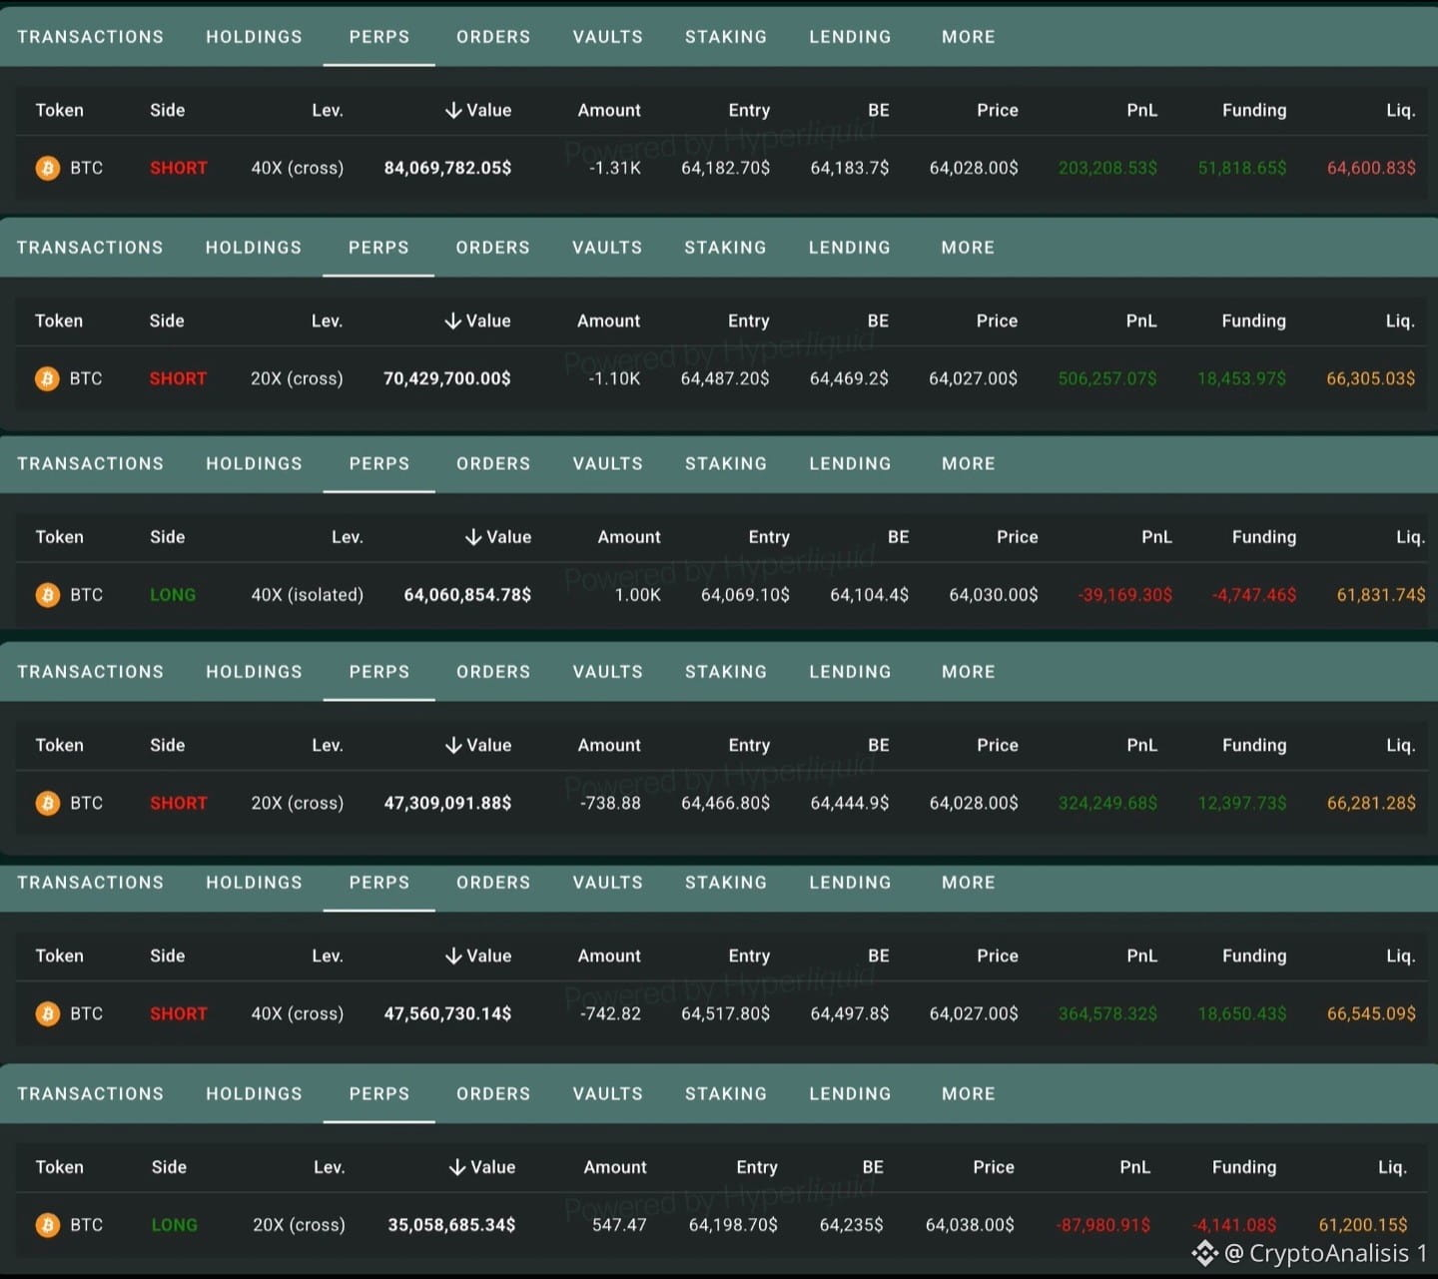1438x1279 pixels.
Task: Click the Value sort arrow above 35,058,685.34$
Action: [456, 1167]
